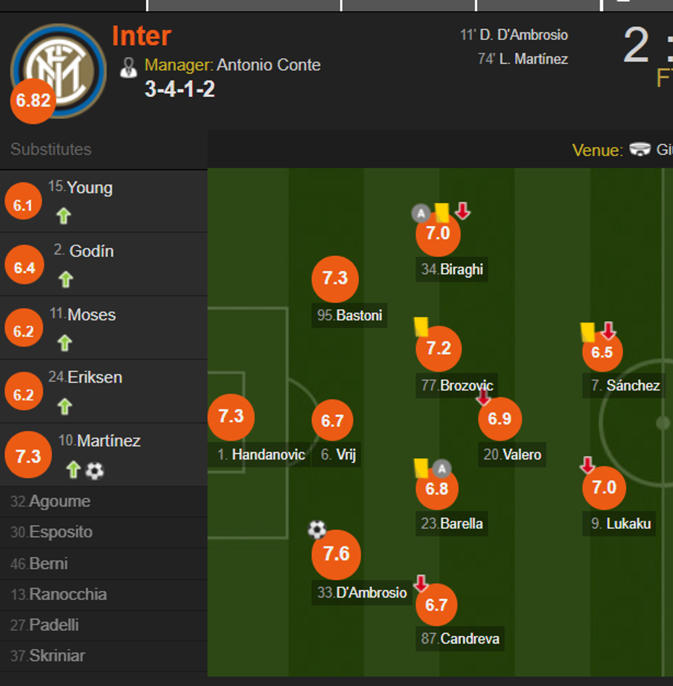Select substitute Eriksen in the list

(x=95, y=377)
